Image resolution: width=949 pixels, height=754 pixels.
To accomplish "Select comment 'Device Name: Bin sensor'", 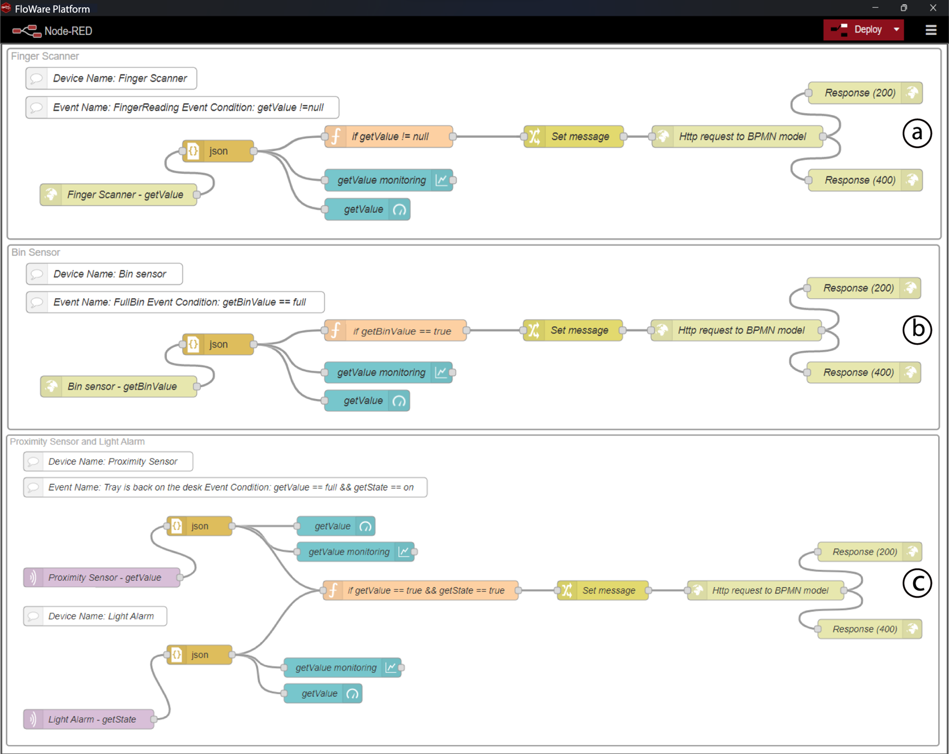I will pos(110,274).
